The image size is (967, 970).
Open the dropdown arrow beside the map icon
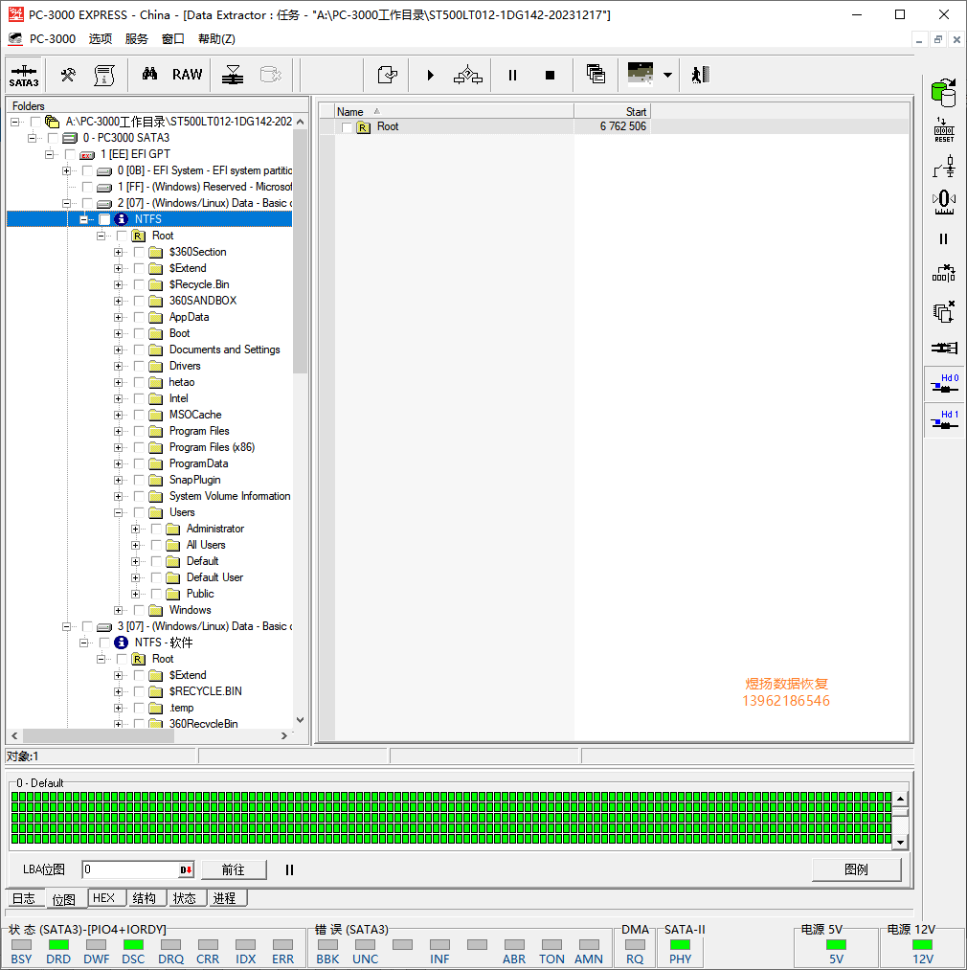tap(667, 76)
